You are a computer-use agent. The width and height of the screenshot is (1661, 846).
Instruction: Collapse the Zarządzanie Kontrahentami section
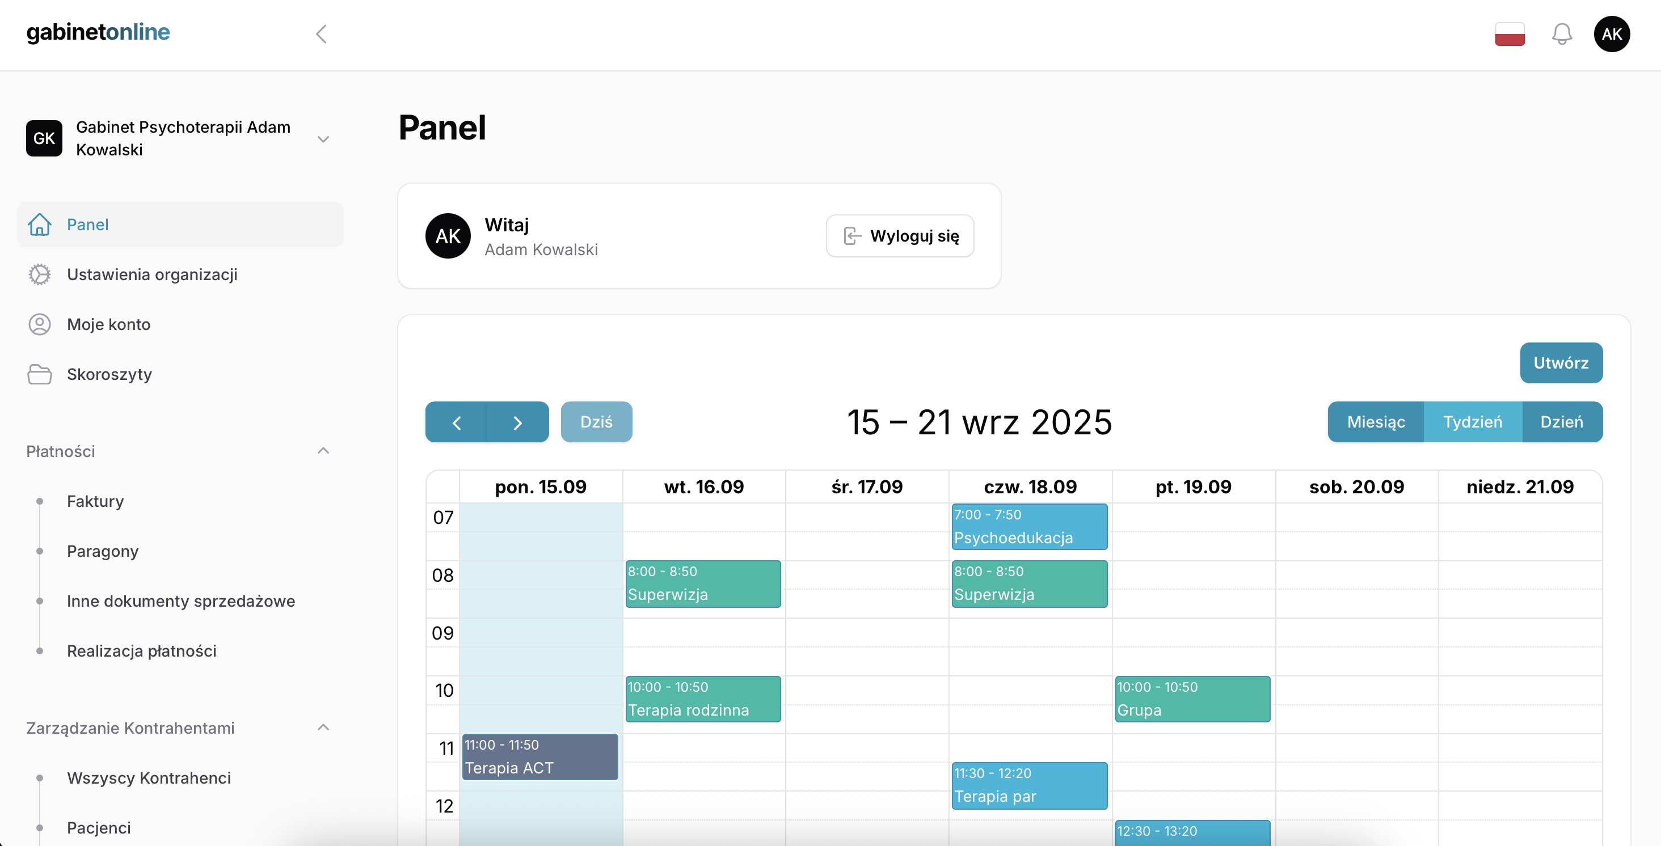323,727
